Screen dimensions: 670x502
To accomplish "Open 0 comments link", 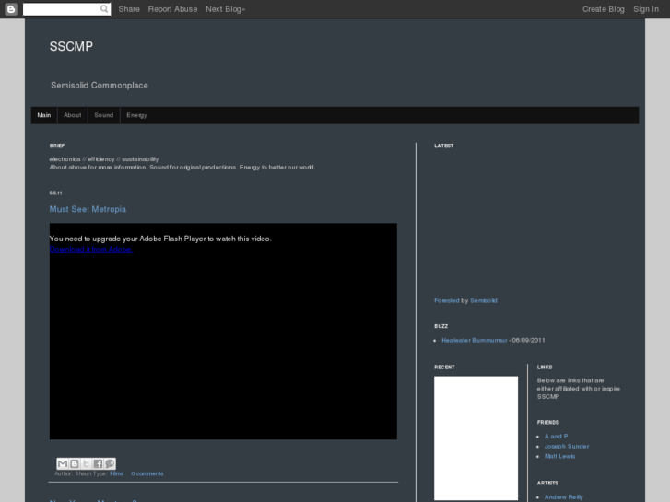I will point(147,473).
